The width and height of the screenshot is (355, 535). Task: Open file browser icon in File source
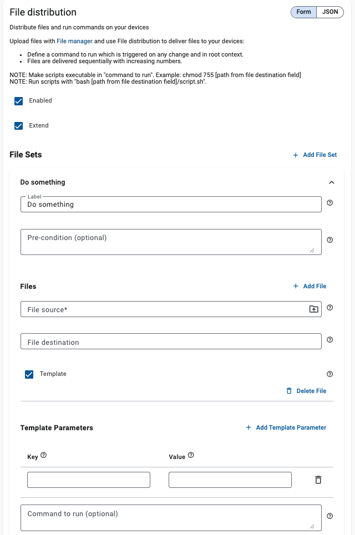click(314, 309)
